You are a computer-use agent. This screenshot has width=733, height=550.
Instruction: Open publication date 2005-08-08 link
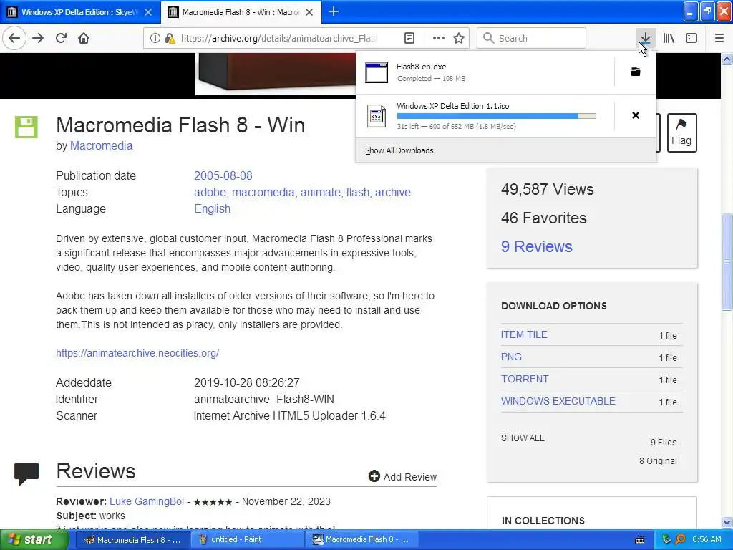pyautogui.click(x=223, y=176)
